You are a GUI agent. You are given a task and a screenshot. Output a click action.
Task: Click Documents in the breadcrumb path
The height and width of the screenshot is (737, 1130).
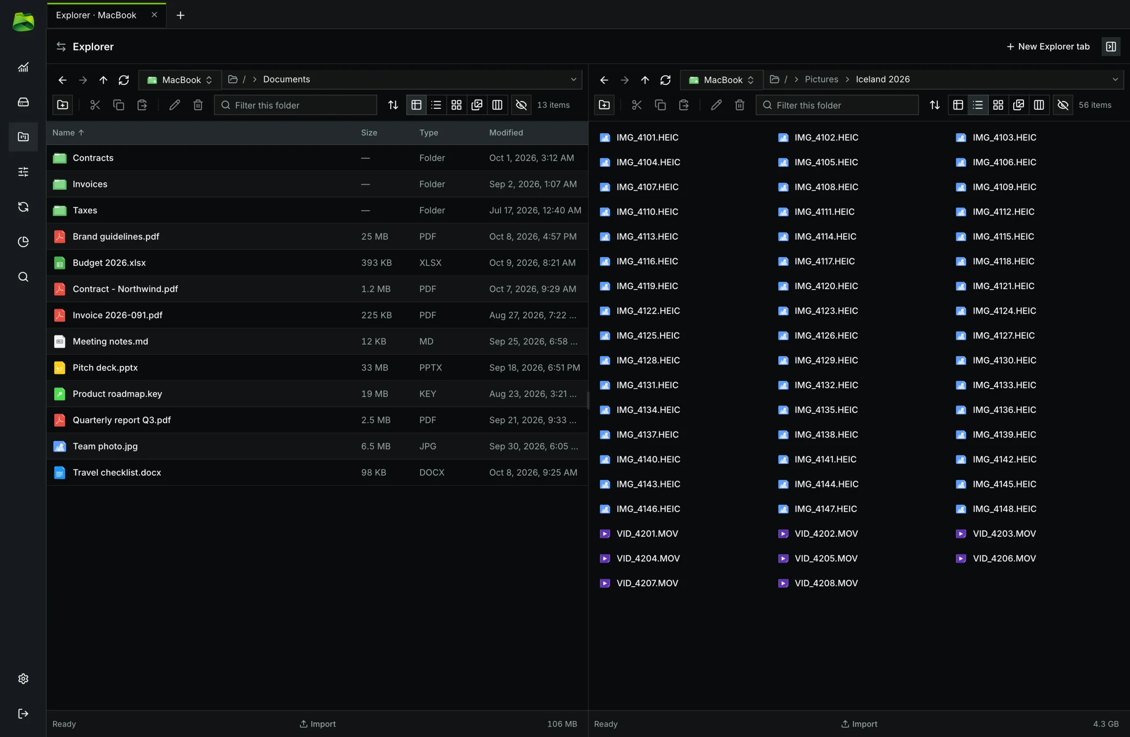286,79
